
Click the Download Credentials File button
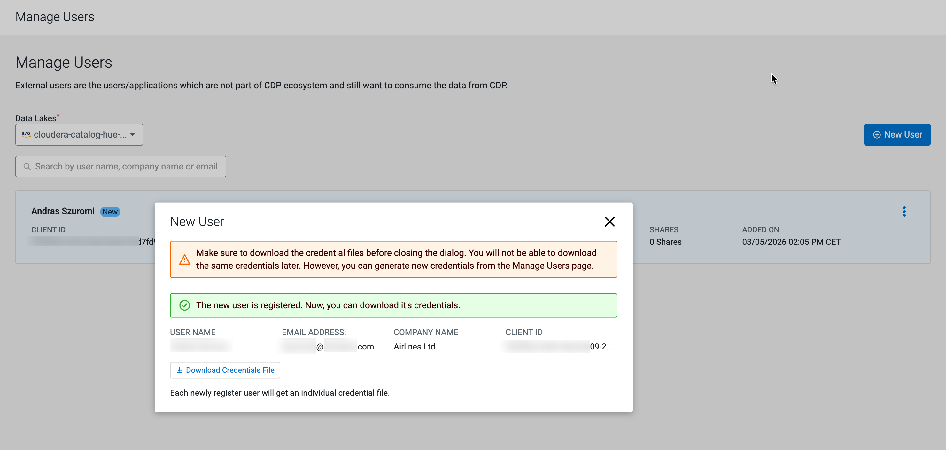tap(225, 370)
